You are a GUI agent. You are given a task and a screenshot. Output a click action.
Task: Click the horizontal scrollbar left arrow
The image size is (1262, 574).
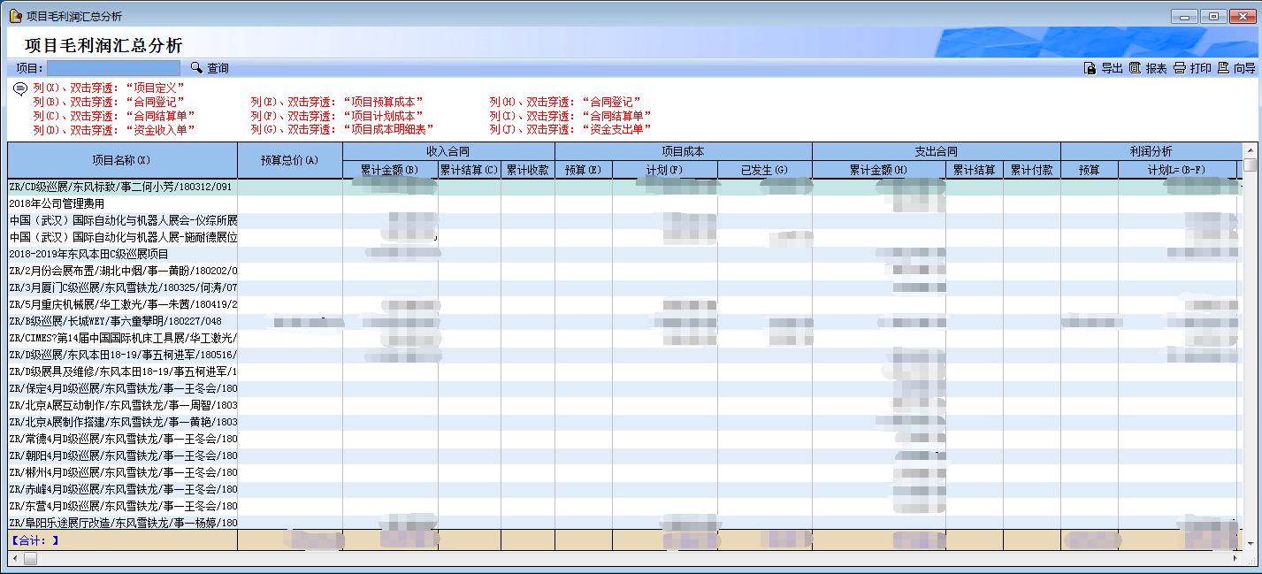(x=14, y=558)
